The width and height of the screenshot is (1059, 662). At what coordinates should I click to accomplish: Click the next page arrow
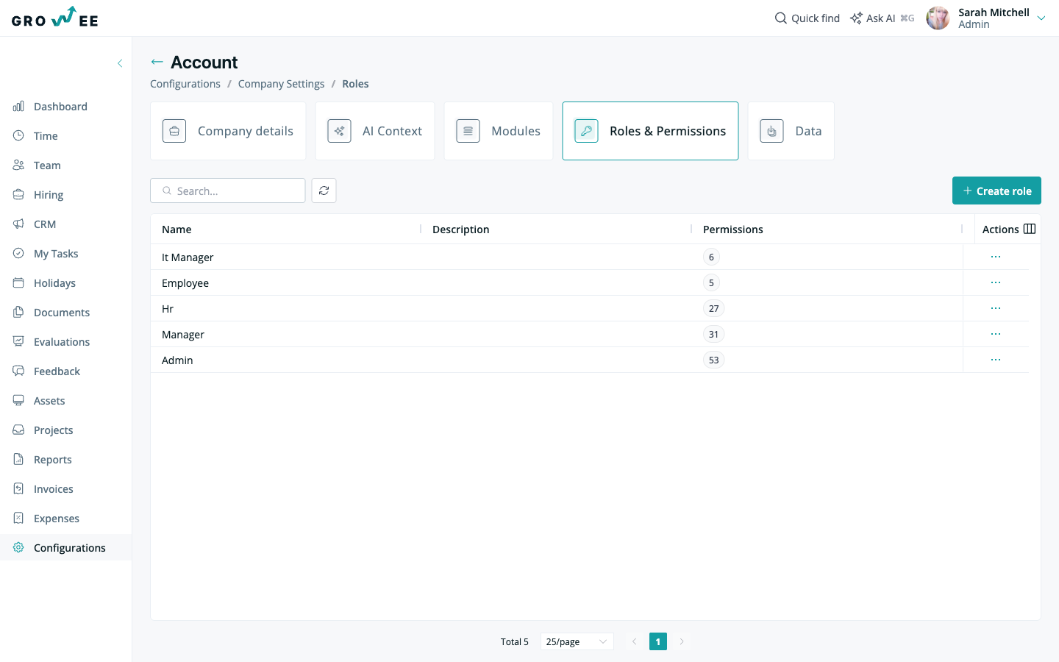[x=682, y=641]
